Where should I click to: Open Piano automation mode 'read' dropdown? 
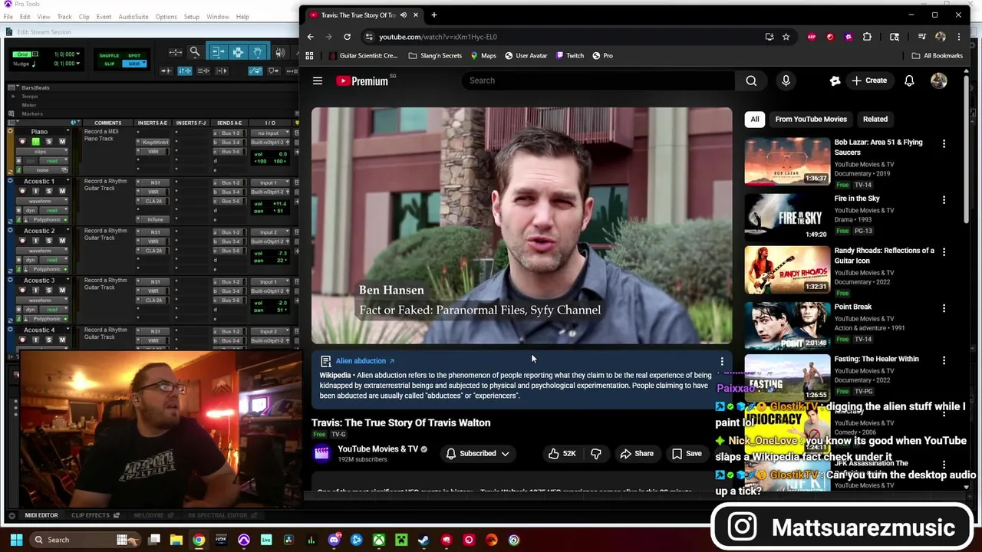click(x=54, y=161)
